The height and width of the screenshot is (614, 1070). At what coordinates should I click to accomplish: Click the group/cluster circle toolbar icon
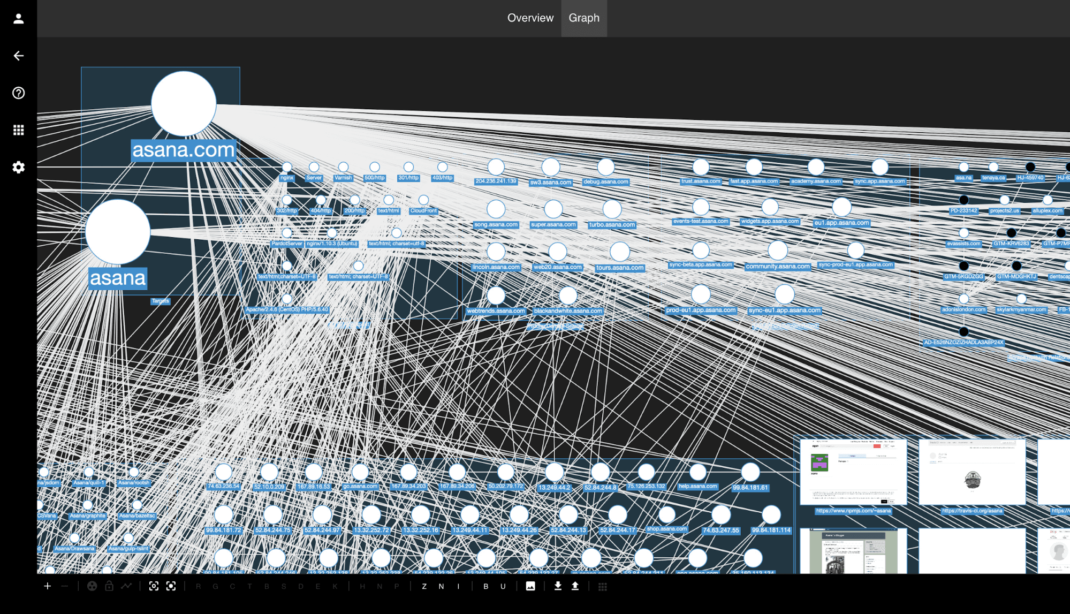[x=92, y=586]
